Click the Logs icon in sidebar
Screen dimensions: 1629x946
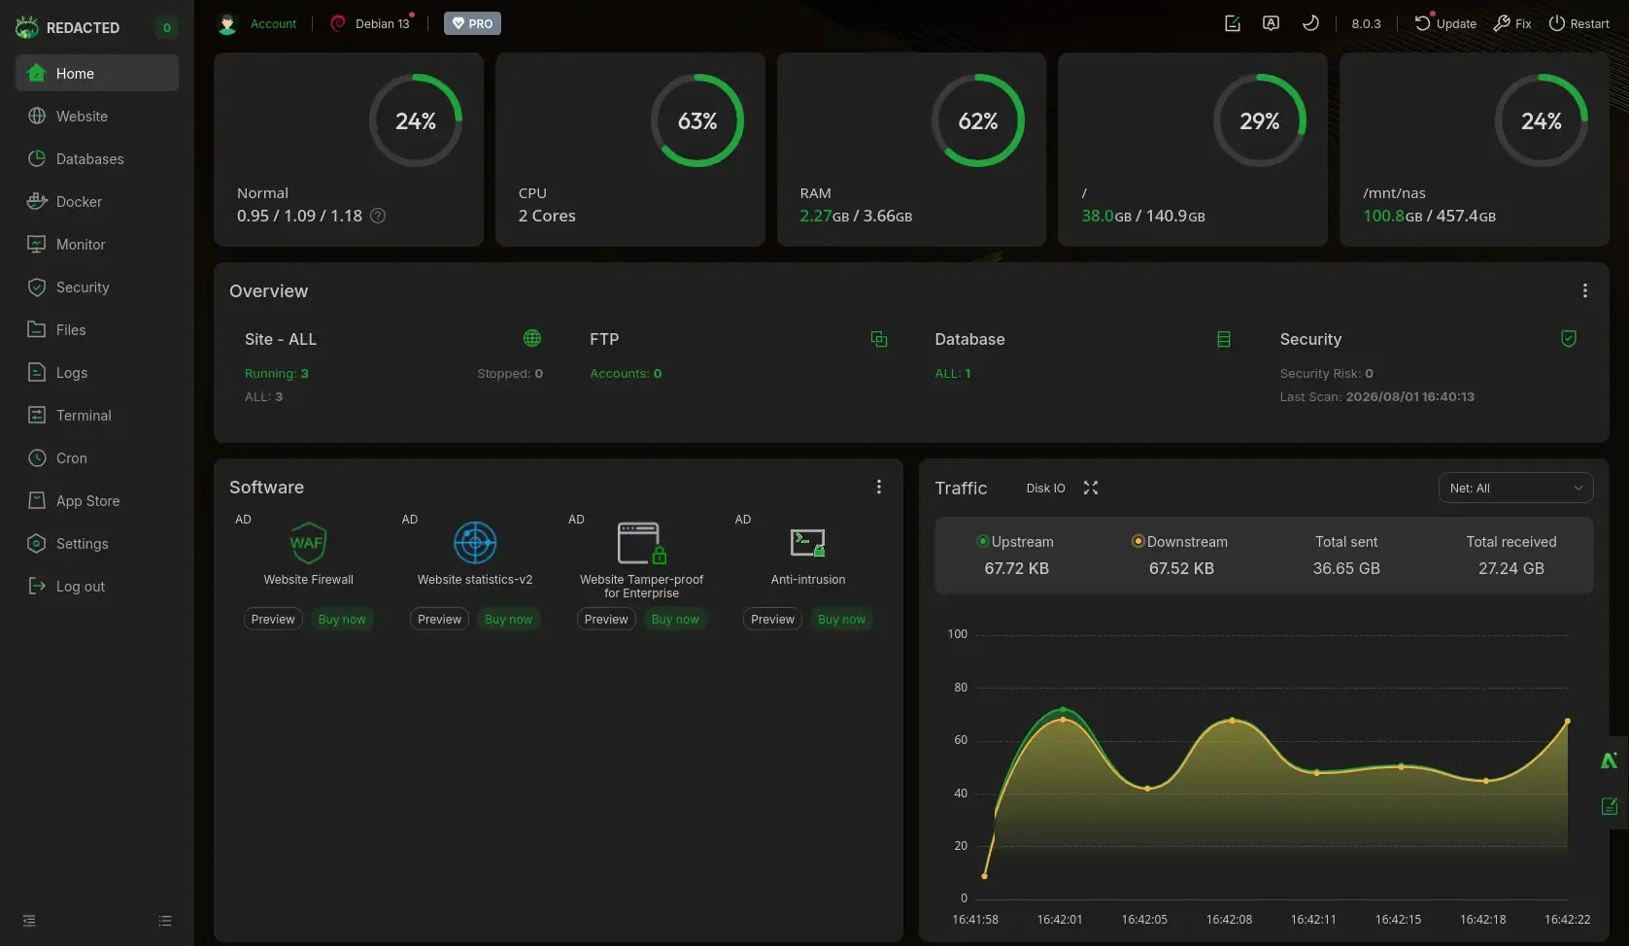[37, 372]
